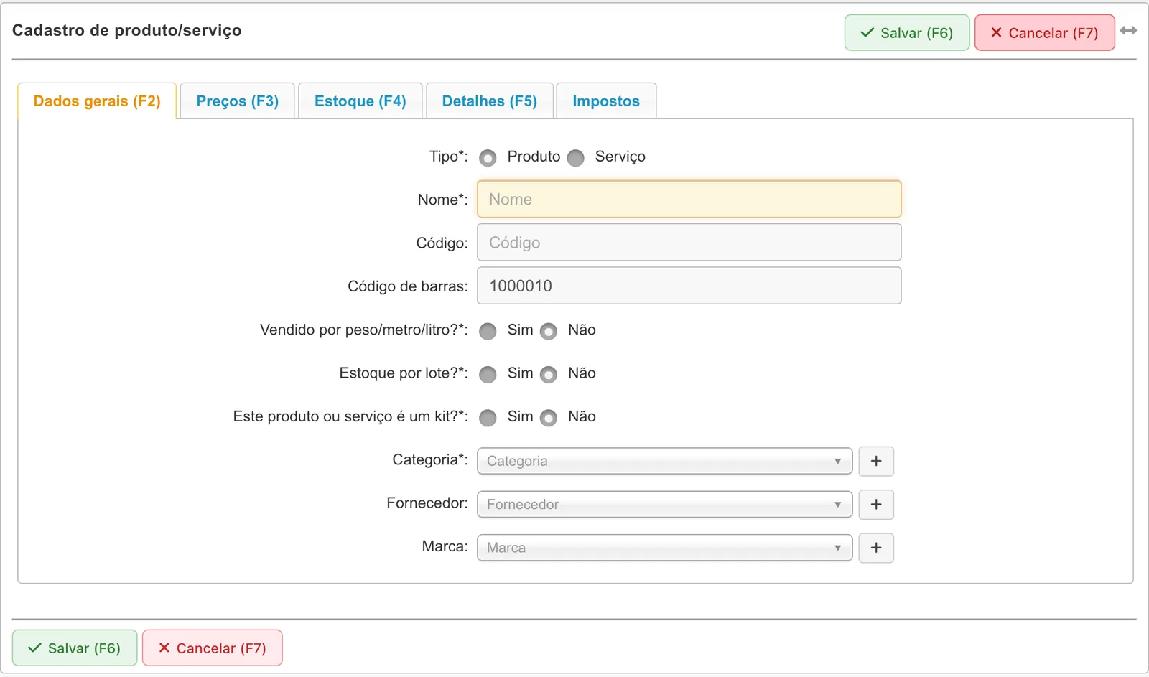Switch to the Estoque (F4) tab
The height and width of the screenshot is (677, 1149).
[360, 101]
